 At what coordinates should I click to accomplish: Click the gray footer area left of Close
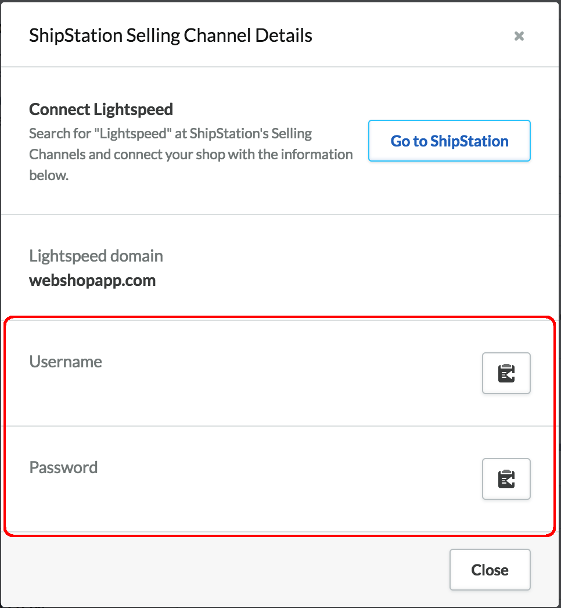221,570
